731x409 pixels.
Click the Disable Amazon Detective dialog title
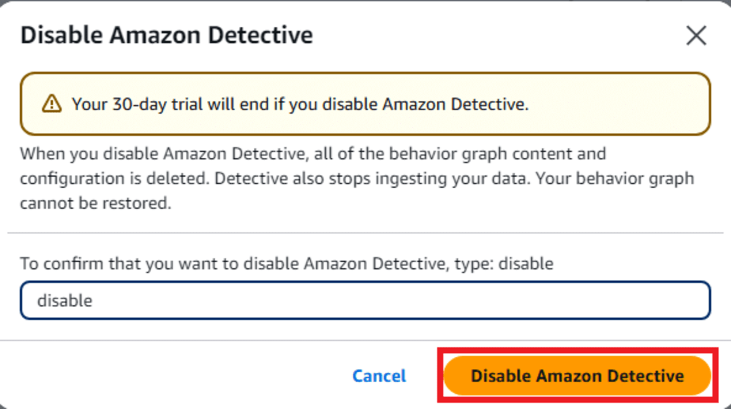167,35
